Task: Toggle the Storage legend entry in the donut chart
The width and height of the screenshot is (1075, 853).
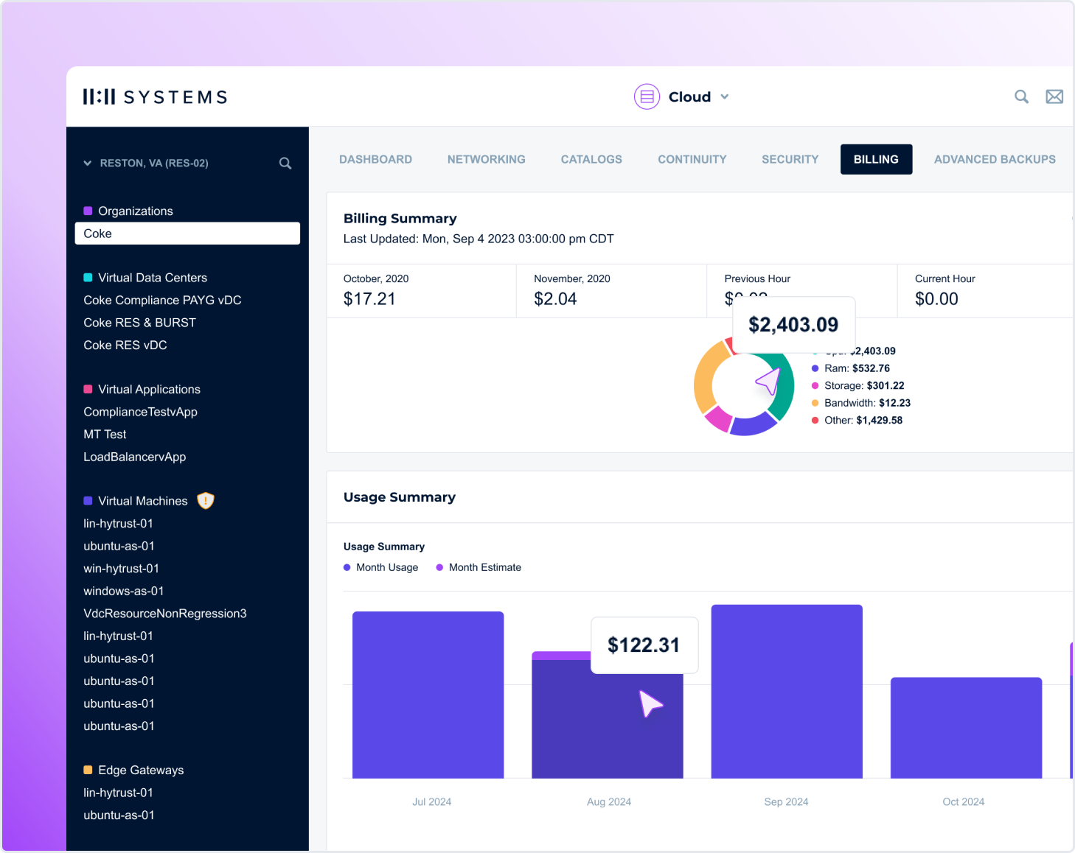Action: pyautogui.click(x=863, y=385)
